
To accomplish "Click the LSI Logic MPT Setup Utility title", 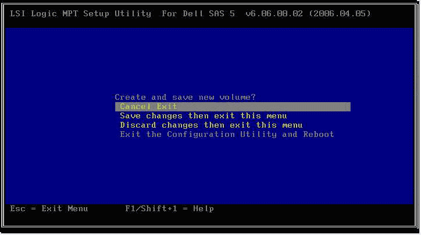I will [x=81, y=14].
